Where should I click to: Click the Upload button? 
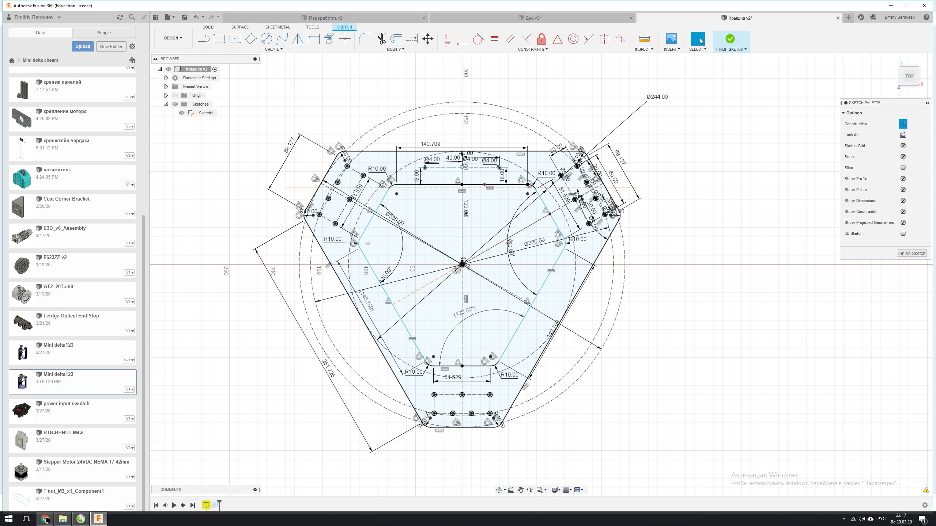[83, 46]
